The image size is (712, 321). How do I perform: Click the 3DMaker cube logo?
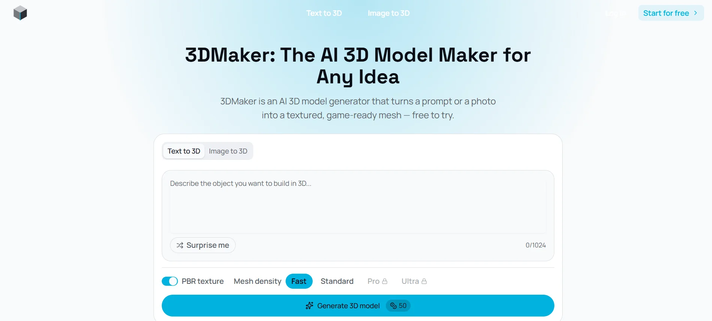(x=20, y=13)
